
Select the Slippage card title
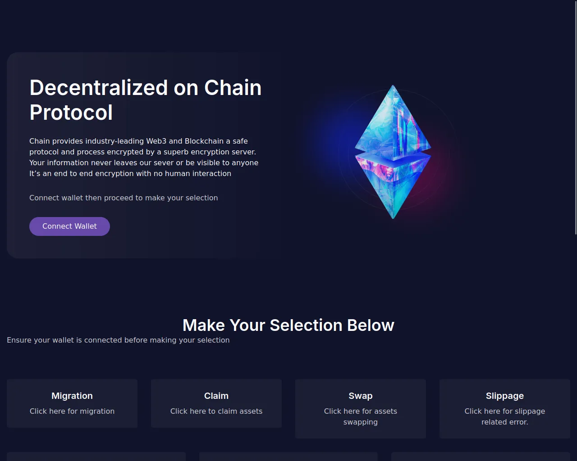coord(505,396)
